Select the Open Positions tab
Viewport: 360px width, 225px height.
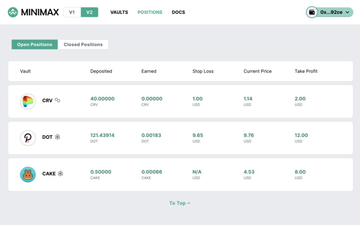coord(35,44)
